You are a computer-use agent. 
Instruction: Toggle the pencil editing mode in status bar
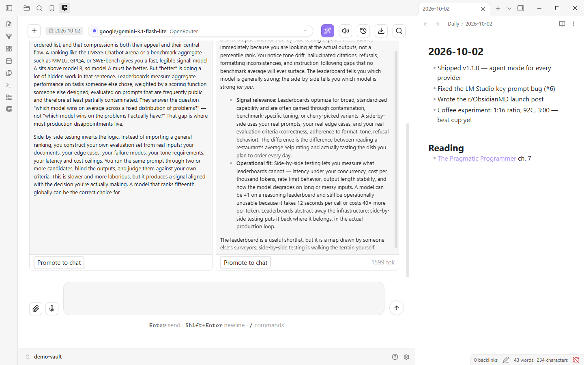pos(506,360)
